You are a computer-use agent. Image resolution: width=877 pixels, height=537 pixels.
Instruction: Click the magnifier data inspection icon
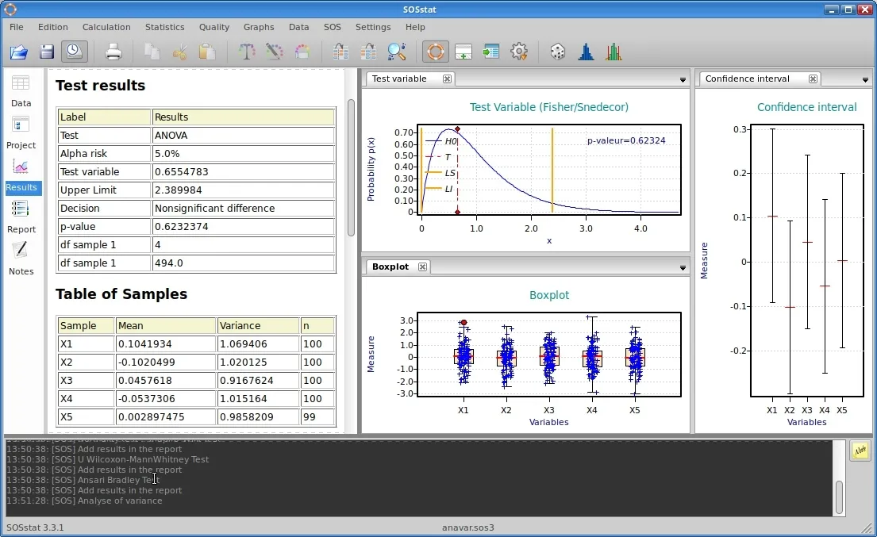tap(396, 52)
